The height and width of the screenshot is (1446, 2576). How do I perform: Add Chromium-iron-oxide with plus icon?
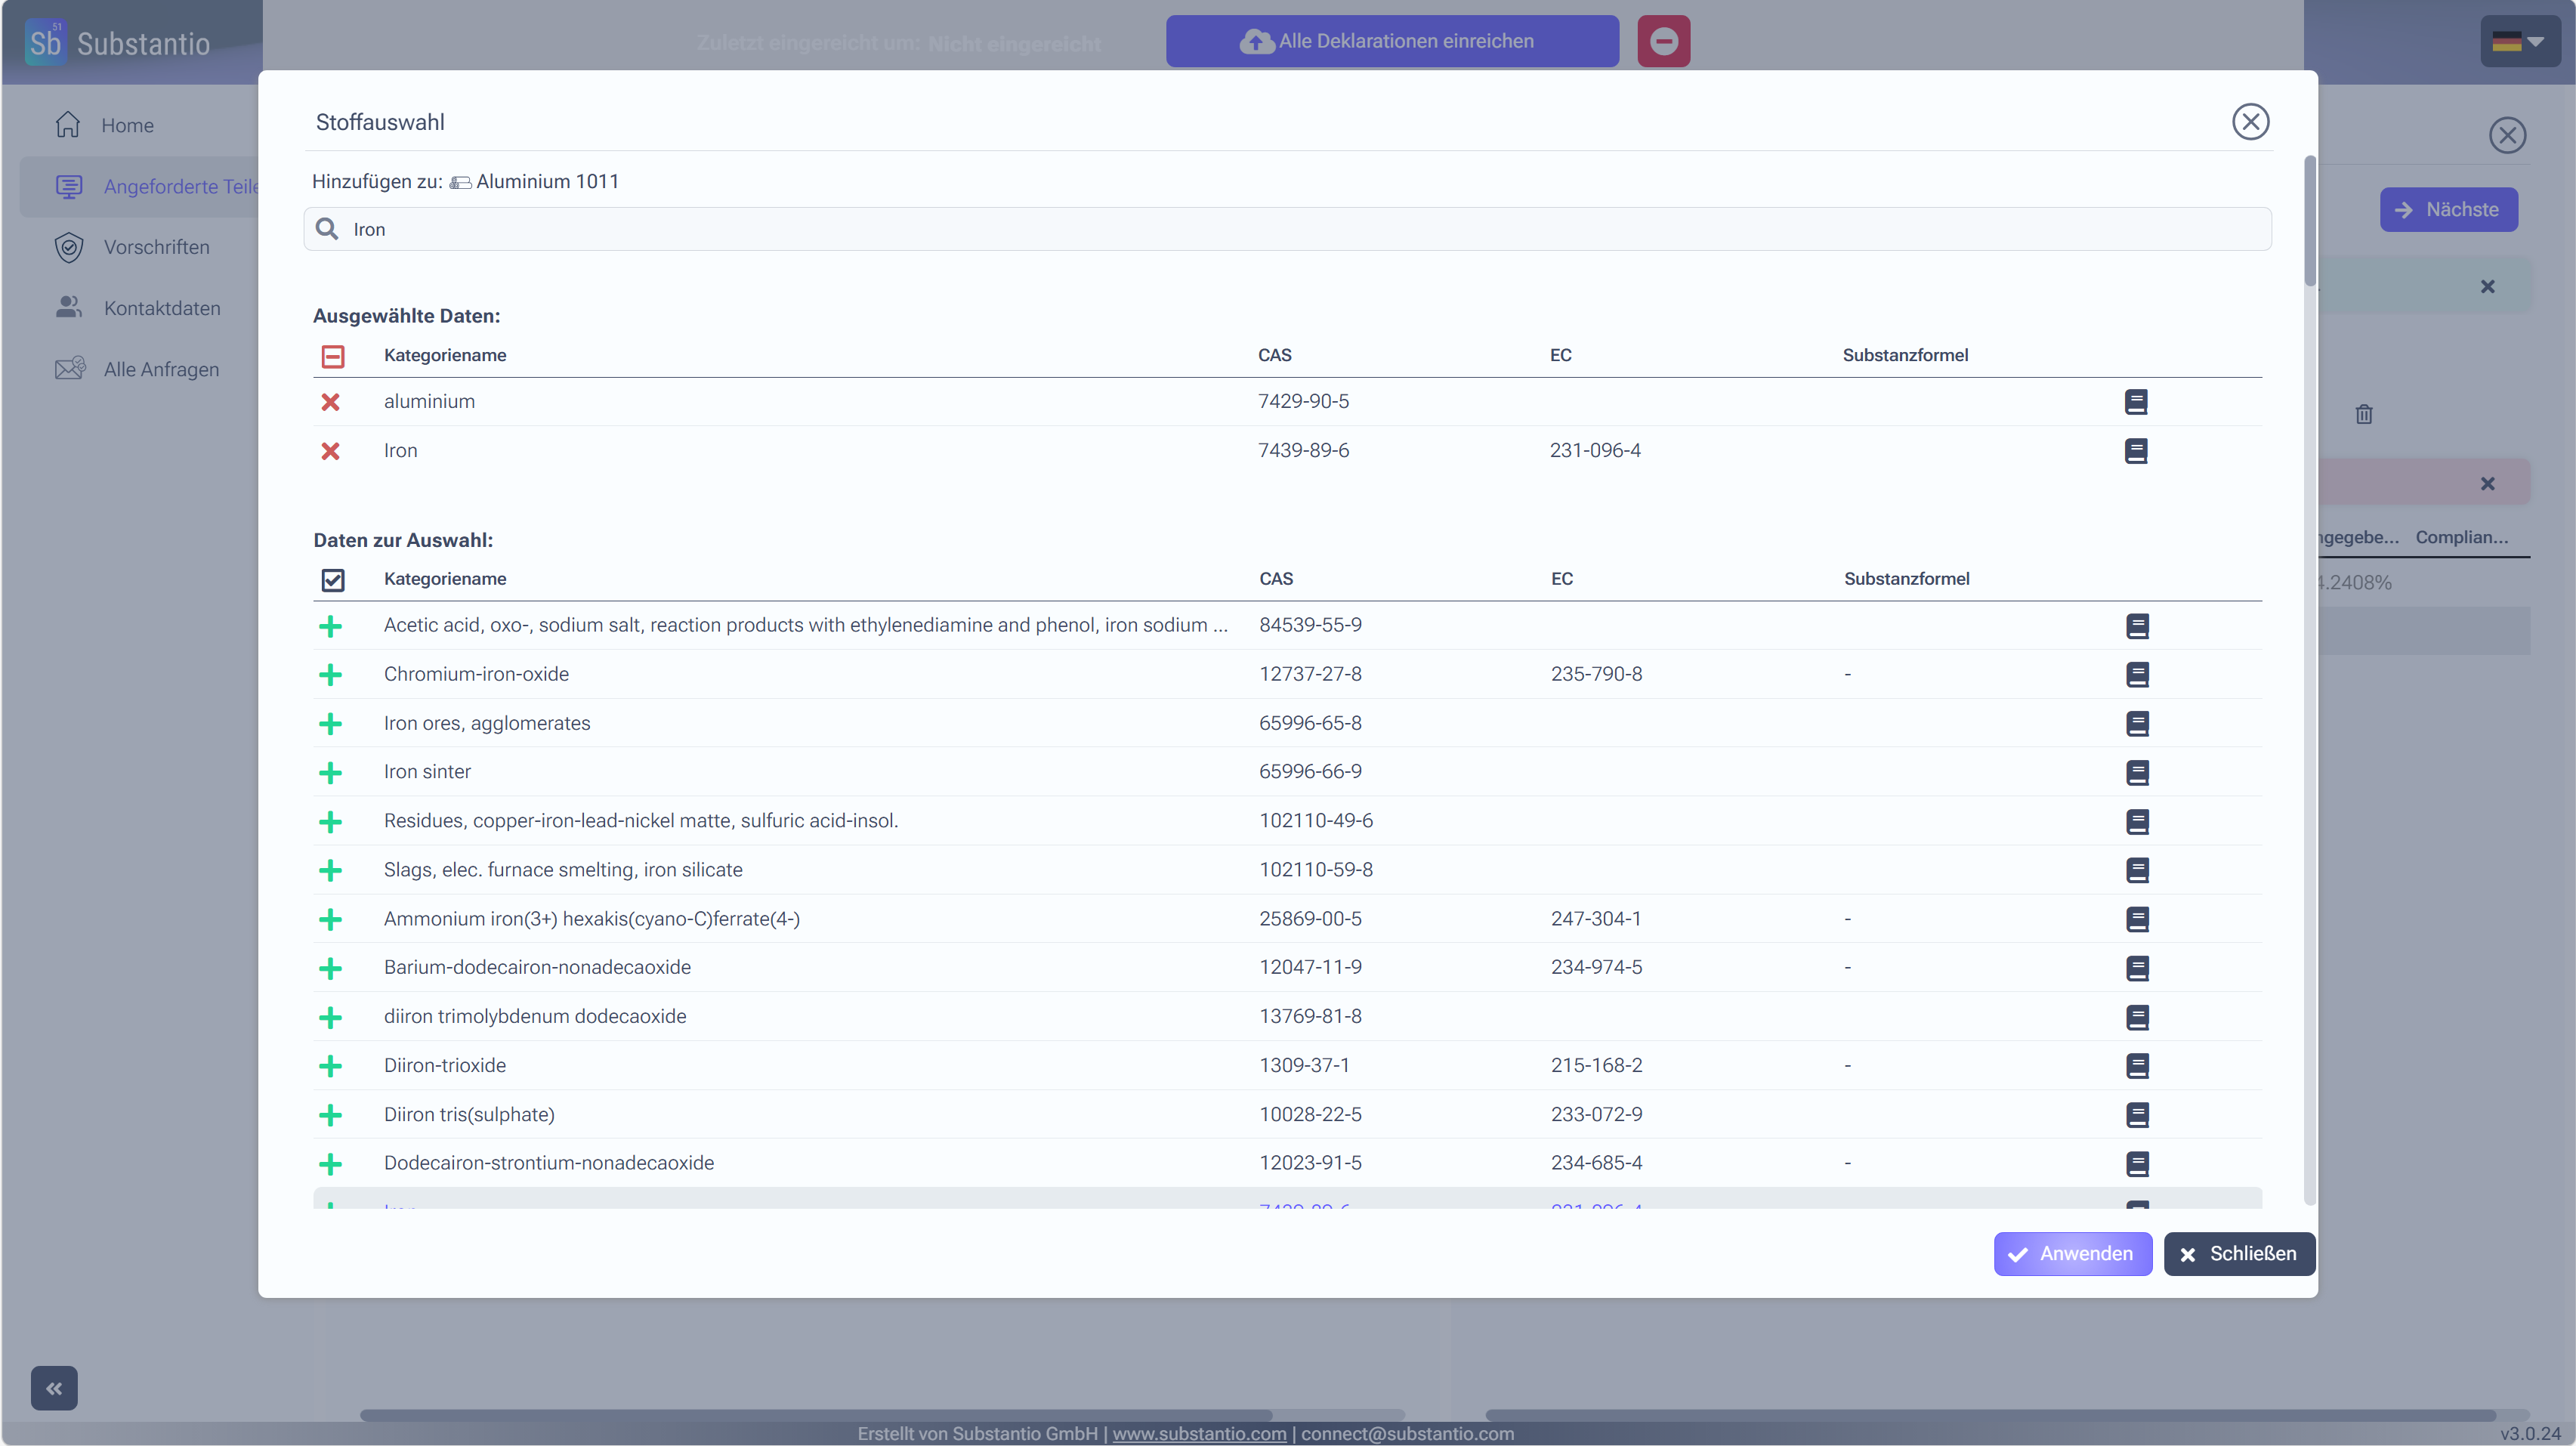pos(330,675)
